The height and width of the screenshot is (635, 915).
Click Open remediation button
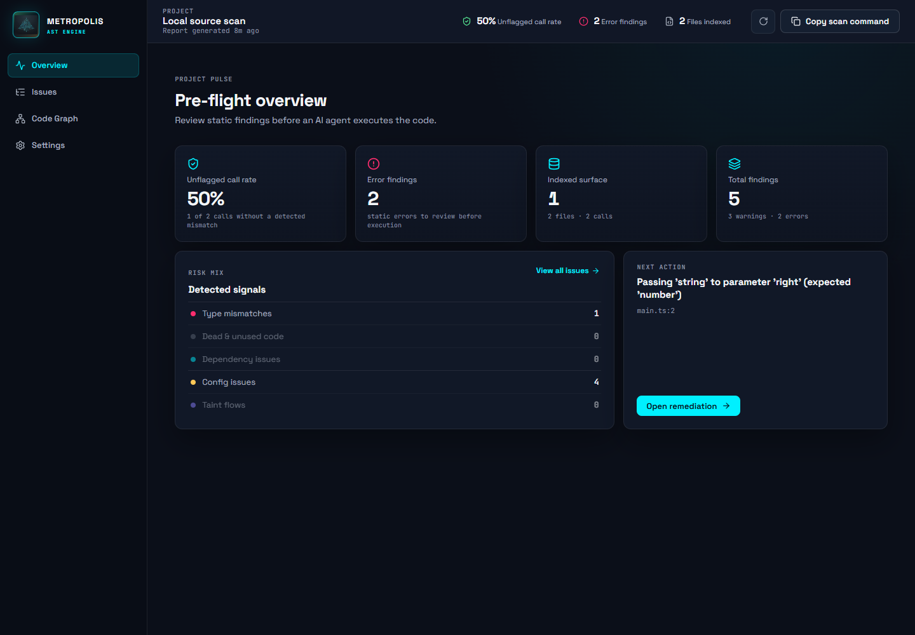pyautogui.click(x=688, y=406)
